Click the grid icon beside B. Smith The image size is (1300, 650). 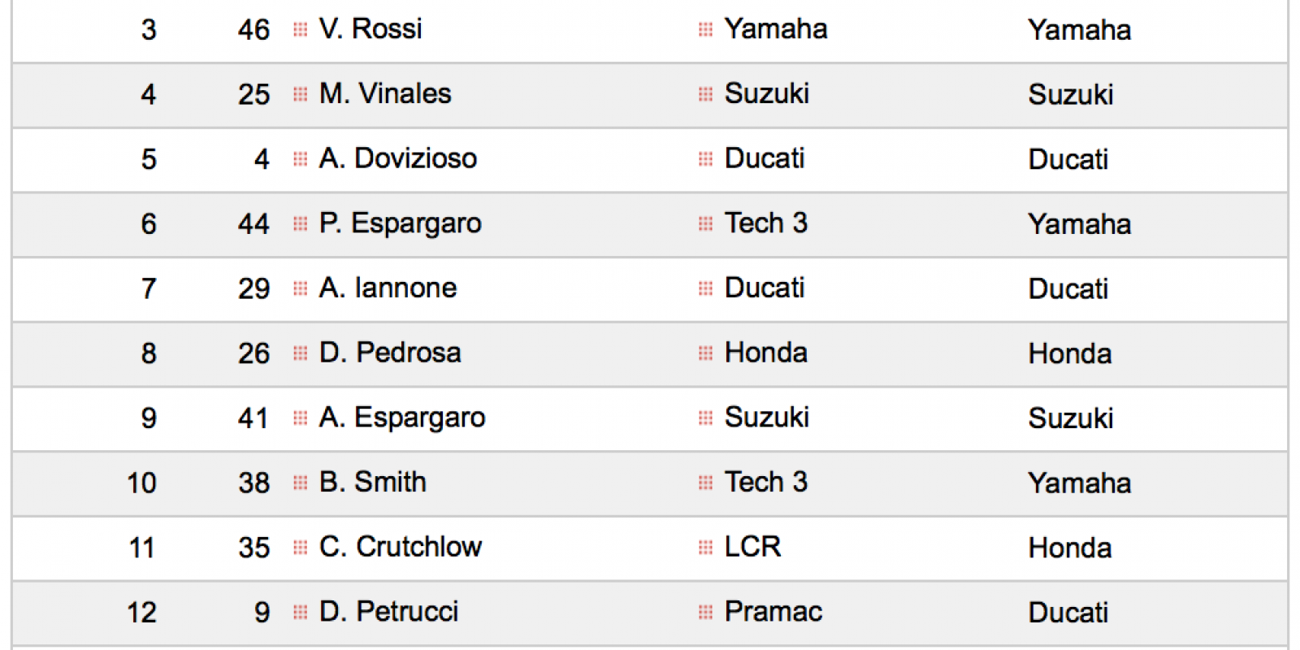coord(300,483)
